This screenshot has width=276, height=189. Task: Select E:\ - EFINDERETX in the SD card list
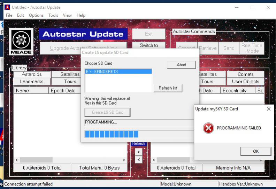tap(118, 71)
